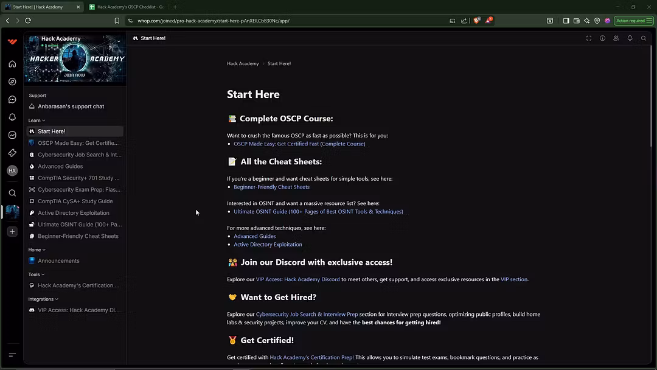Collapse the Tools section in sidebar
Viewport: 657px width, 370px height.
tap(36, 274)
